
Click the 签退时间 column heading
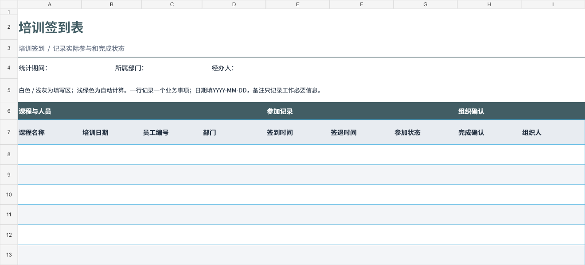(343, 133)
